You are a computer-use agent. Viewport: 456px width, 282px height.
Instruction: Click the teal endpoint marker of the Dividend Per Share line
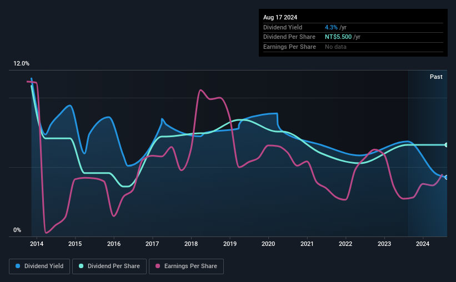(x=447, y=145)
